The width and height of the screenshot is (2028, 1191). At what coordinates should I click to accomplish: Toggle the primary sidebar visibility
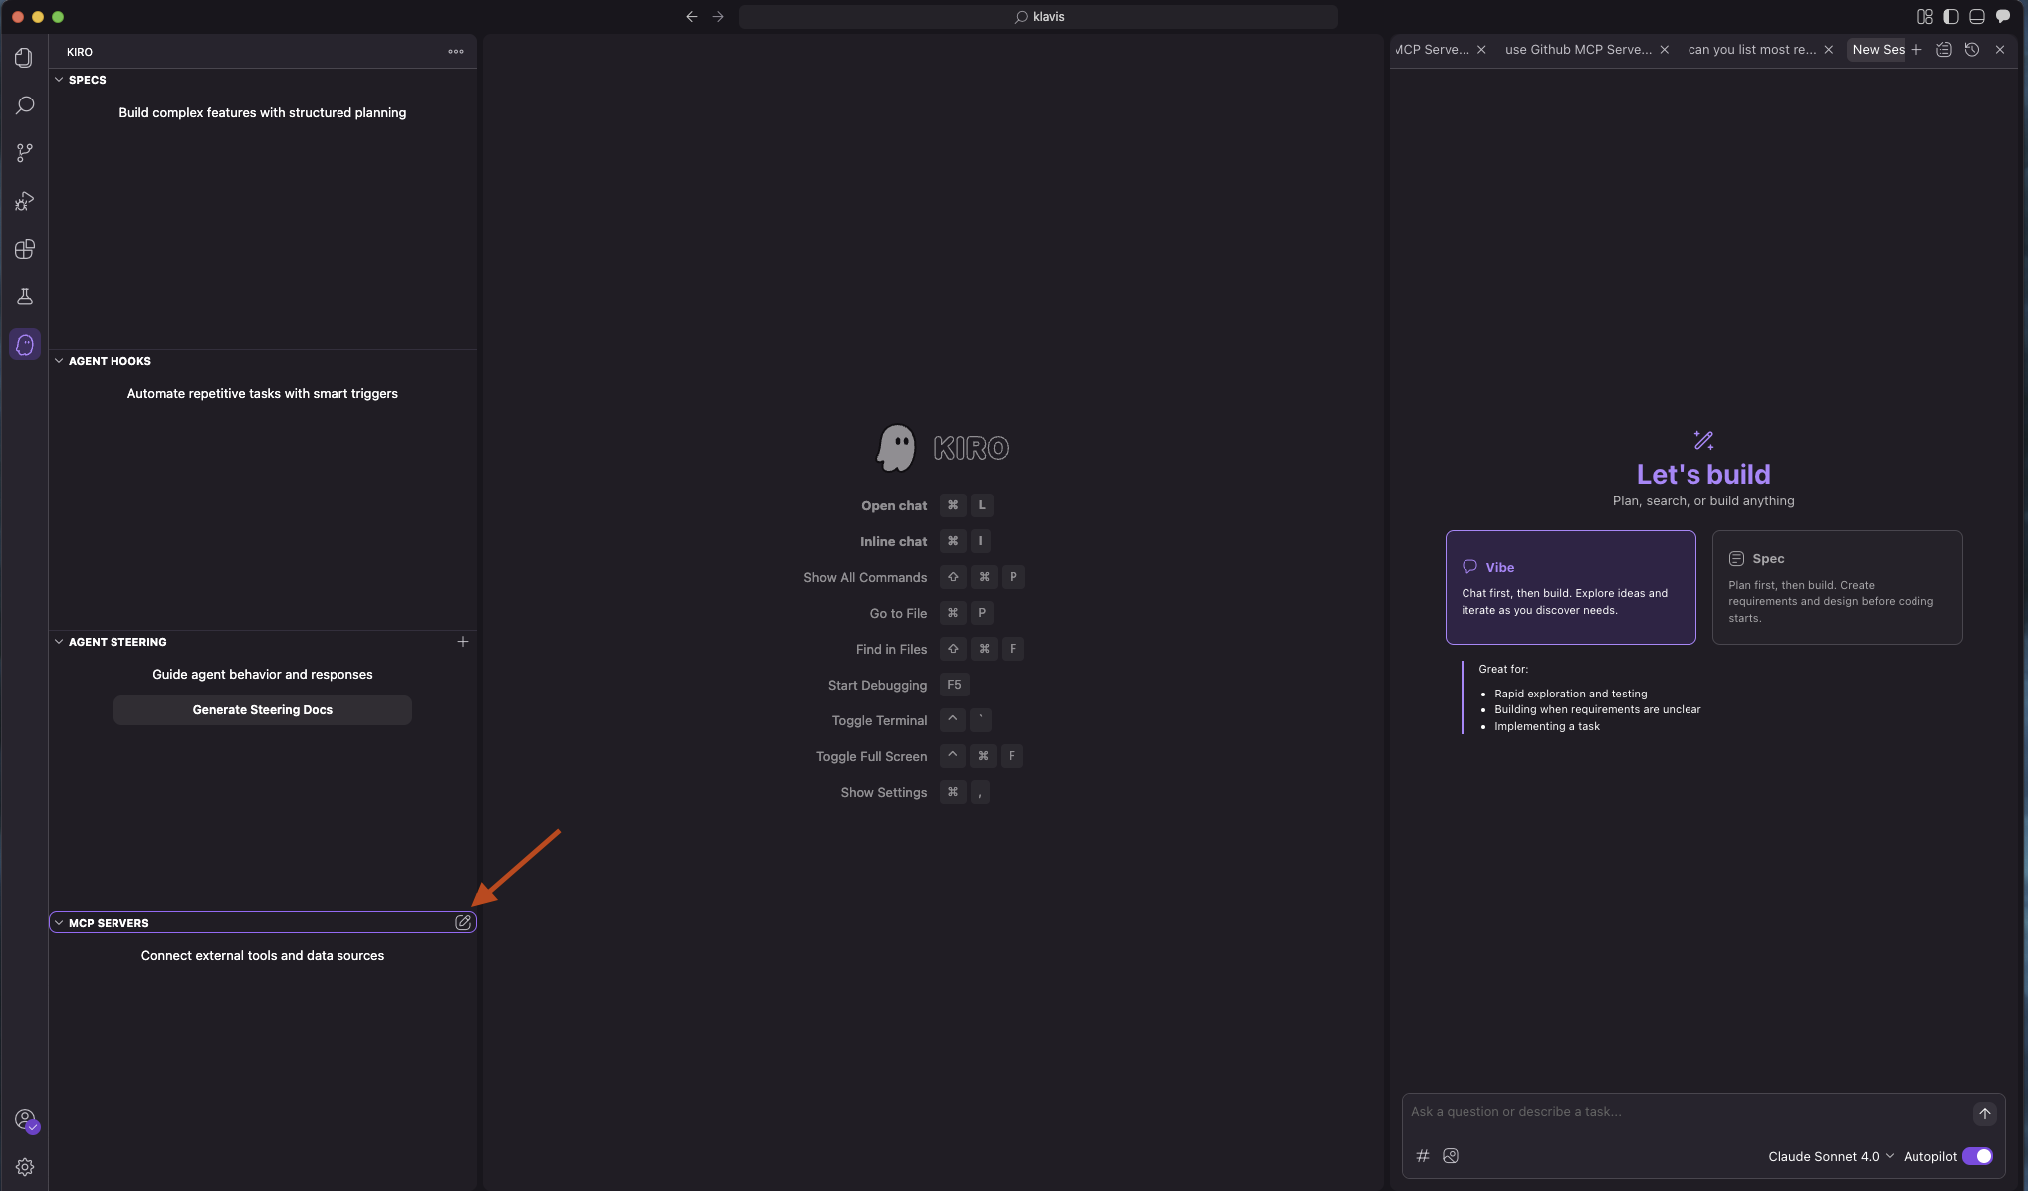point(1949,16)
